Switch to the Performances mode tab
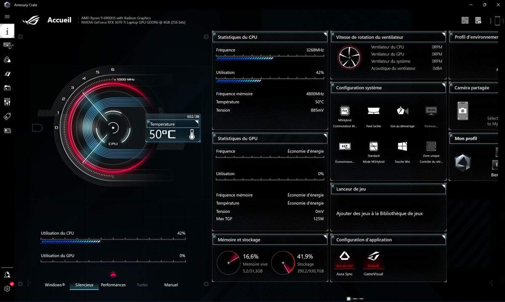This screenshot has height=302, width=505. [x=113, y=285]
